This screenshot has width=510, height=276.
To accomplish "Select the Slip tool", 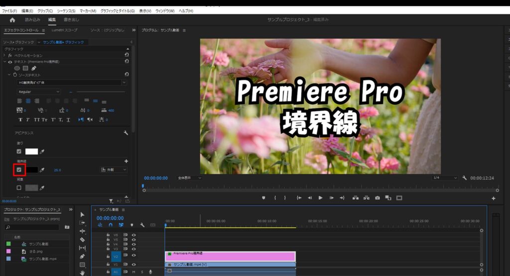I will pos(82,248).
